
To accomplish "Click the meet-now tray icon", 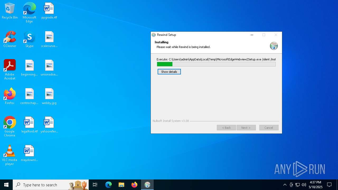I will tap(291, 185).
